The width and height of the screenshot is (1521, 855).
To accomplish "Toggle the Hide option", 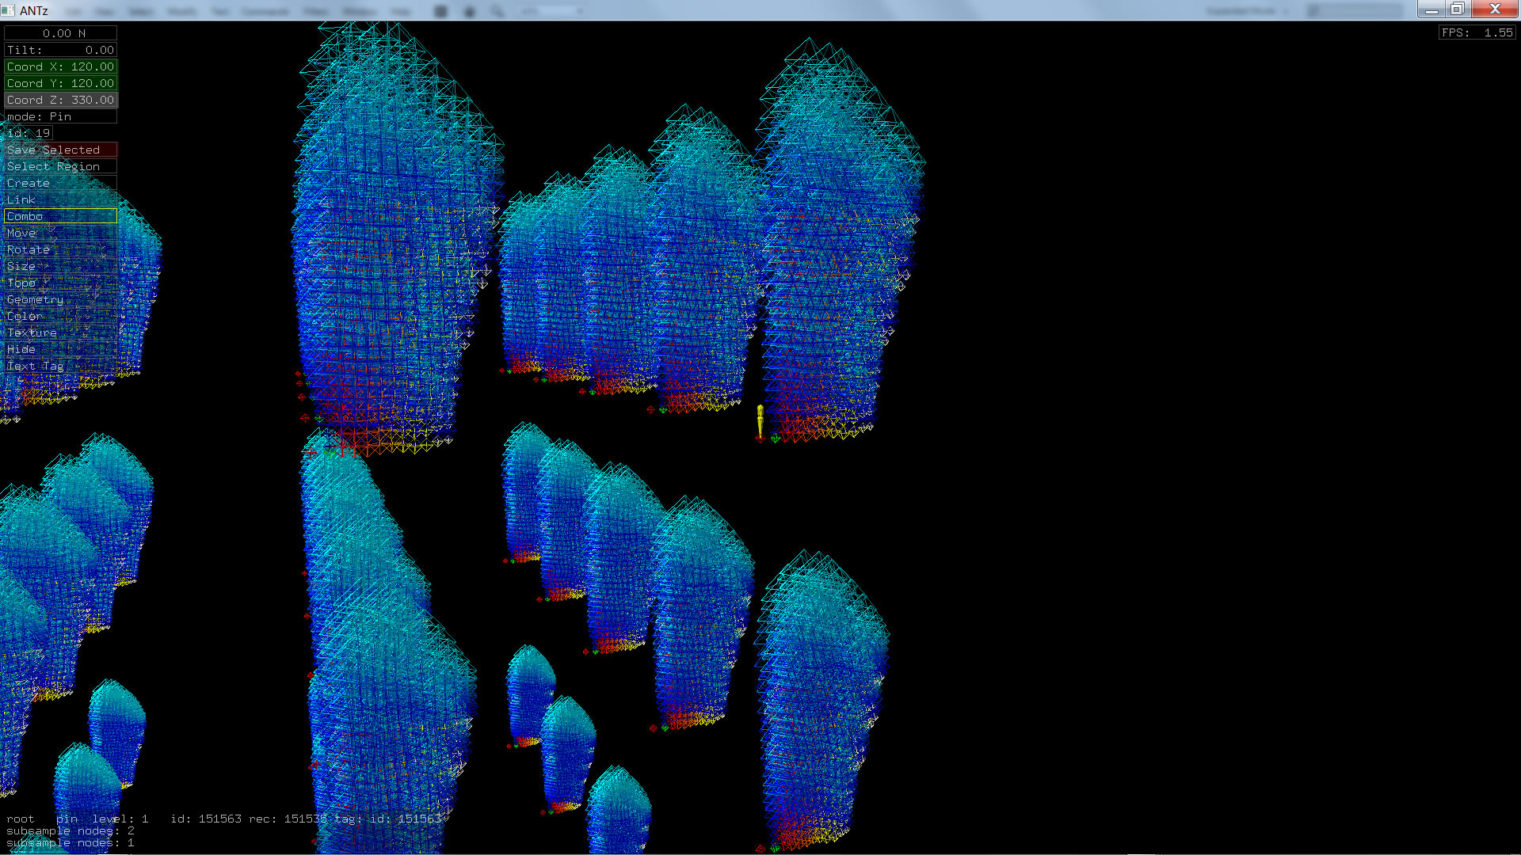I will [x=60, y=349].
